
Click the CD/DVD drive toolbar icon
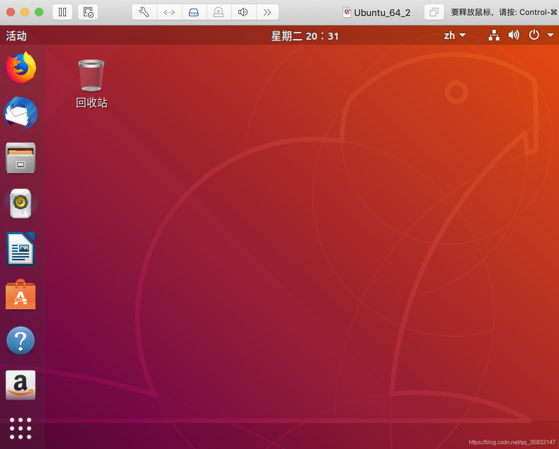[218, 12]
